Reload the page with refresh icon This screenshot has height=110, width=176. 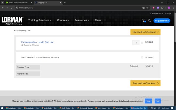pyautogui.click(x=12, y=8)
